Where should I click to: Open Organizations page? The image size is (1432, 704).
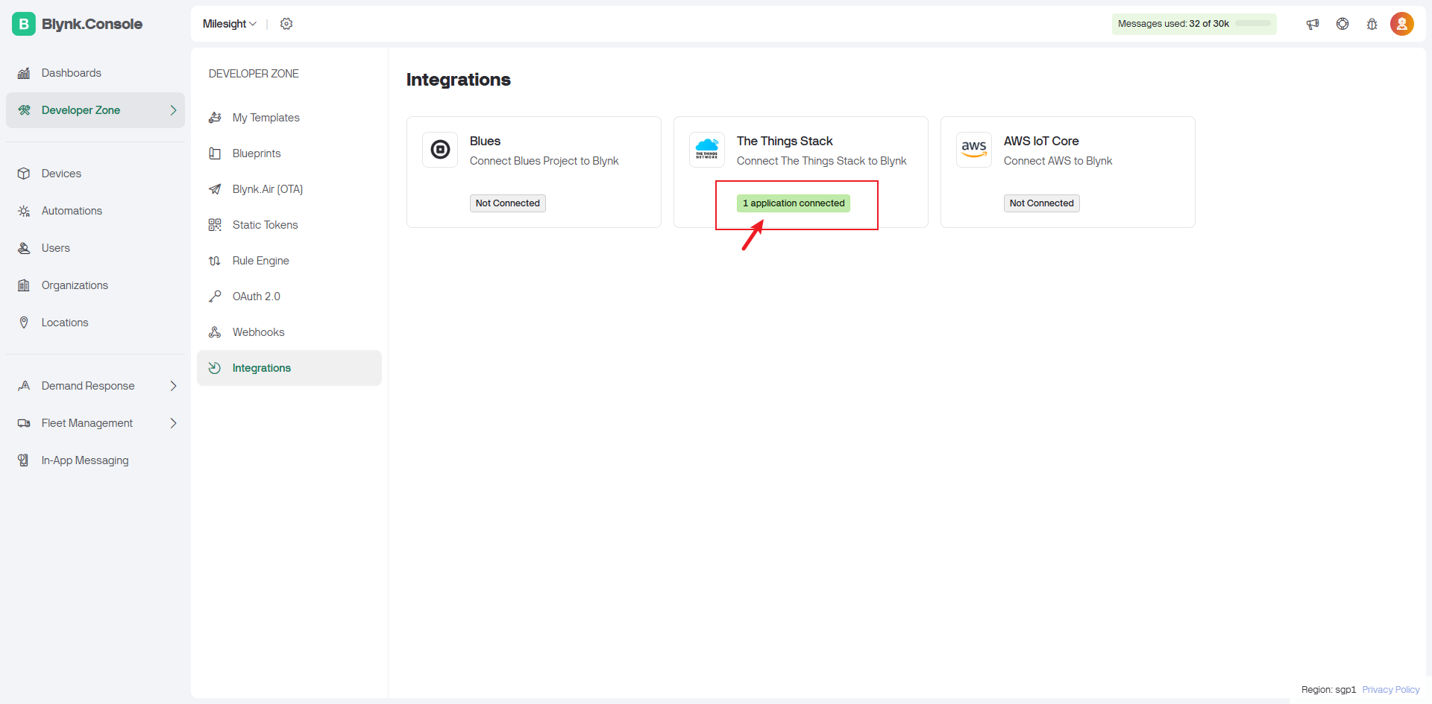[x=95, y=285]
